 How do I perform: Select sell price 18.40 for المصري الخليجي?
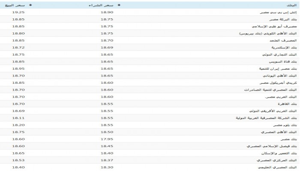click(18, 168)
